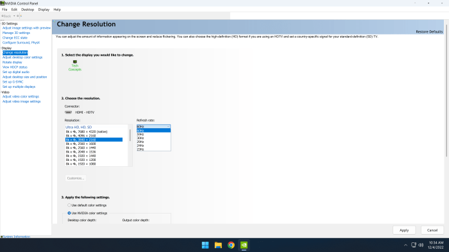This screenshot has width=449, height=252.
Task: Open Adjust desktop size and position
Action: 24,77
